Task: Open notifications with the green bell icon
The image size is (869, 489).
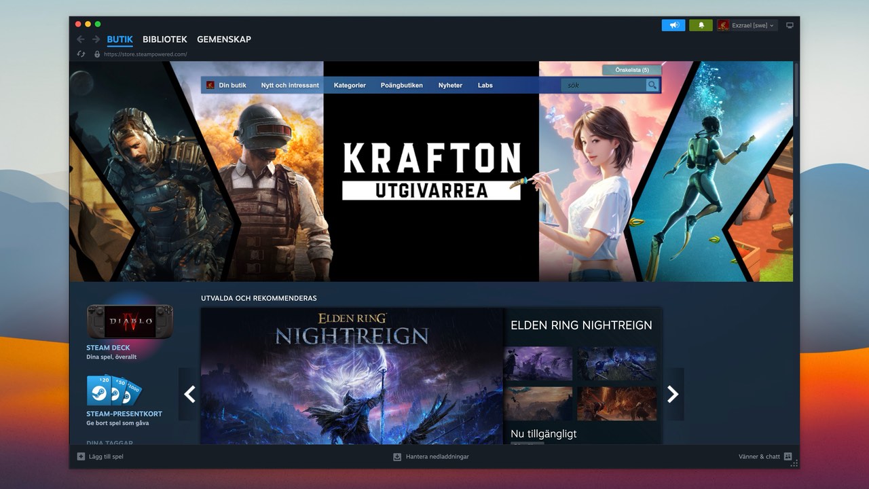Action: coord(700,24)
